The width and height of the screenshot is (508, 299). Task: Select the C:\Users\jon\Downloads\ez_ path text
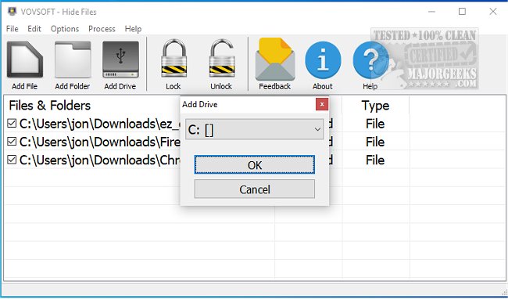100,124
